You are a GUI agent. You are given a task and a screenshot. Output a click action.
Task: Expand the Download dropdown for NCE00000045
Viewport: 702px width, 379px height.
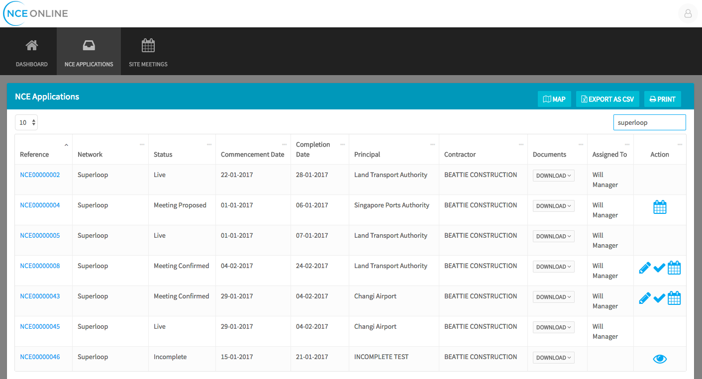tap(553, 327)
